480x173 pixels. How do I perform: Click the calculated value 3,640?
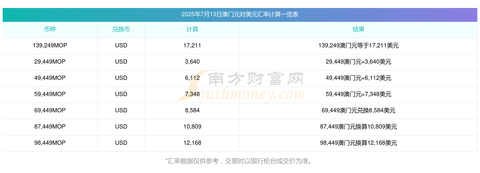(x=192, y=62)
